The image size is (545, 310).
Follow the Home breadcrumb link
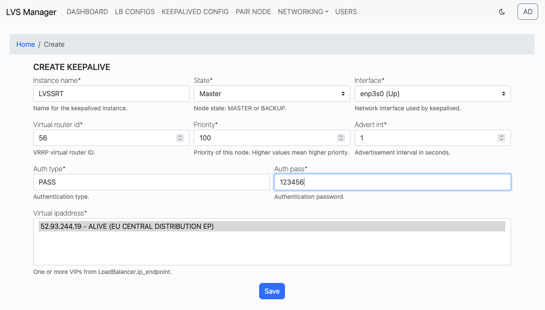click(x=25, y=44)
